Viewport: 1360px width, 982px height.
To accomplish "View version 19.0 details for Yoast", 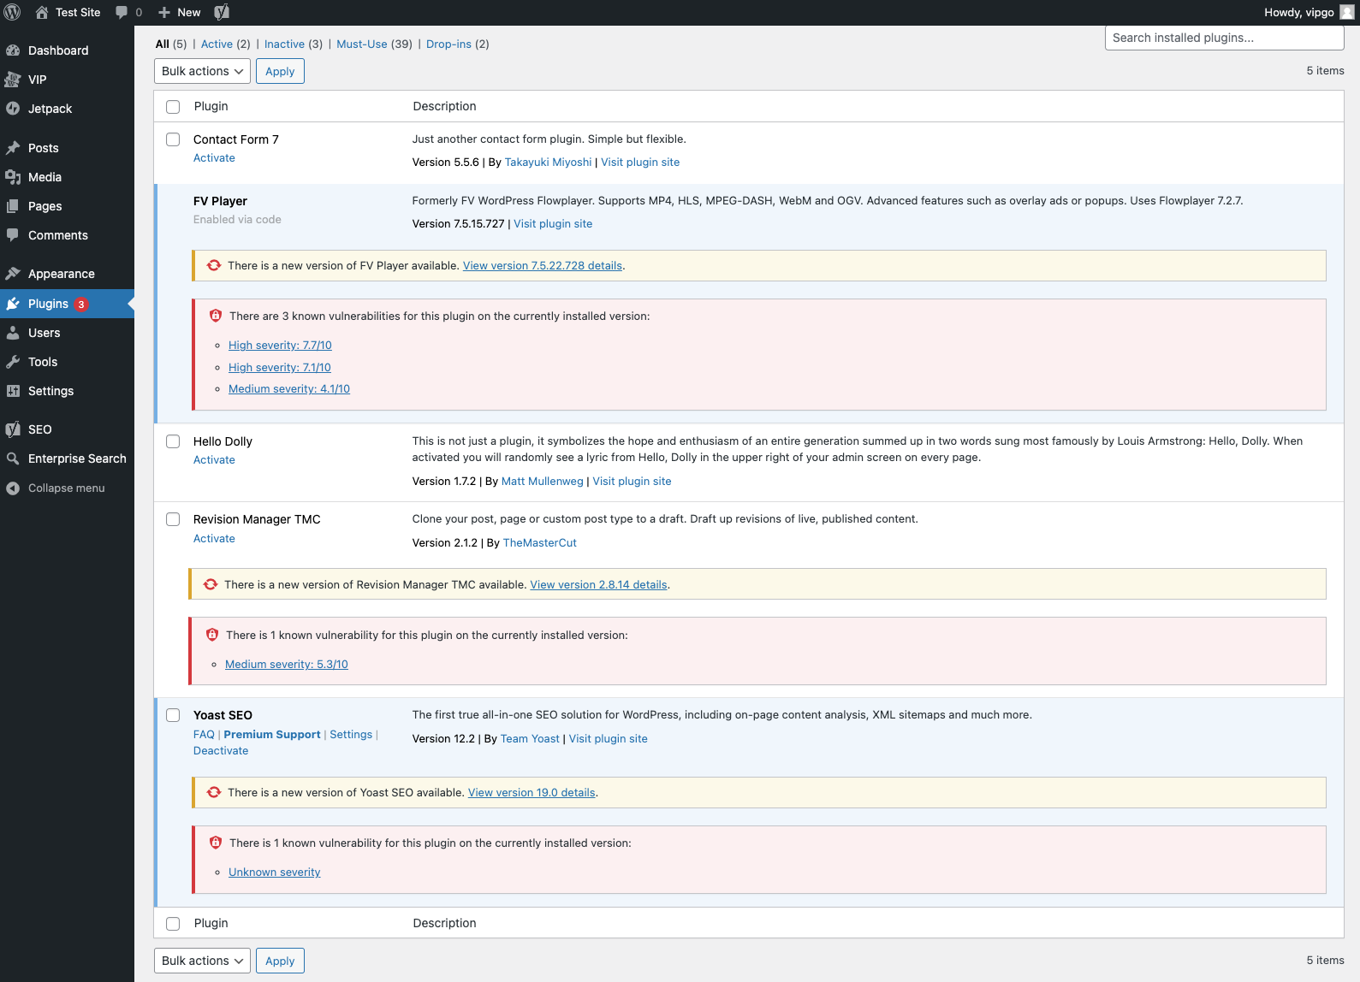I will 532,793.
